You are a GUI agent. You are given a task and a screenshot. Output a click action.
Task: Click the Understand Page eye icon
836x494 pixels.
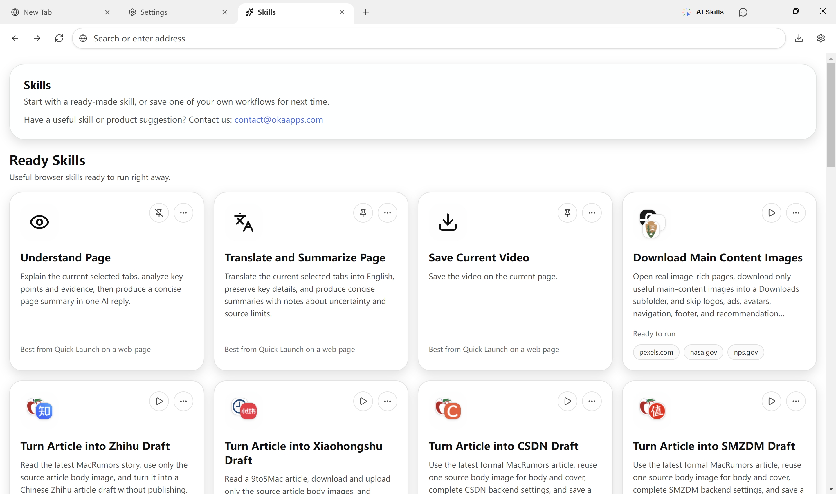point(39,222)
